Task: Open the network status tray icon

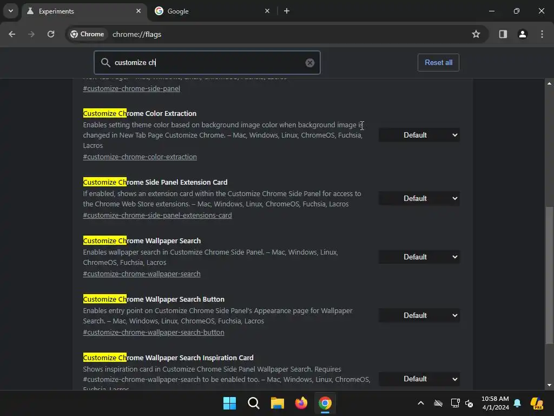Action: (x=455, y=403)
